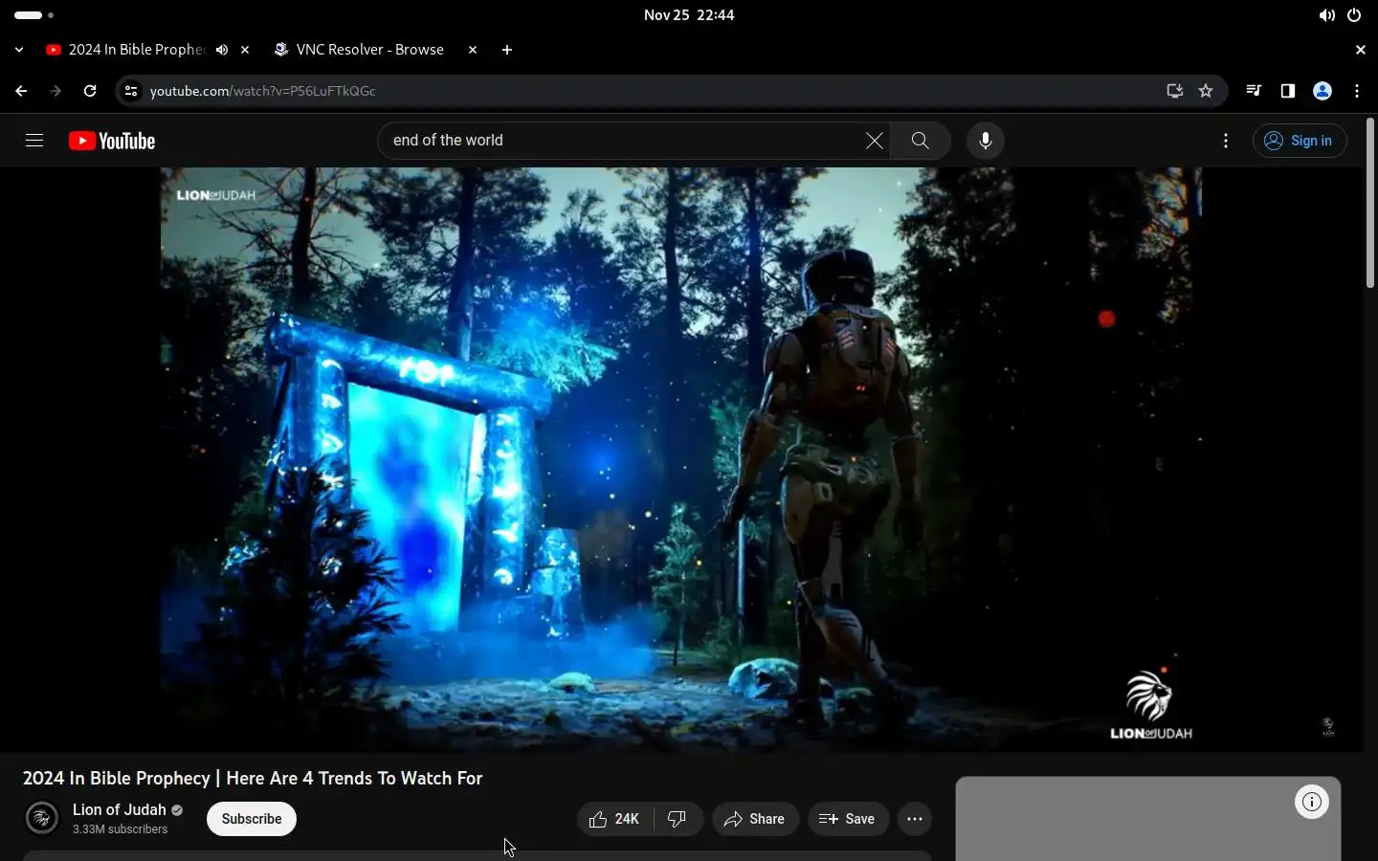
Task: Open the media control icon in toolbar
Action: (x=1254, y=91)
